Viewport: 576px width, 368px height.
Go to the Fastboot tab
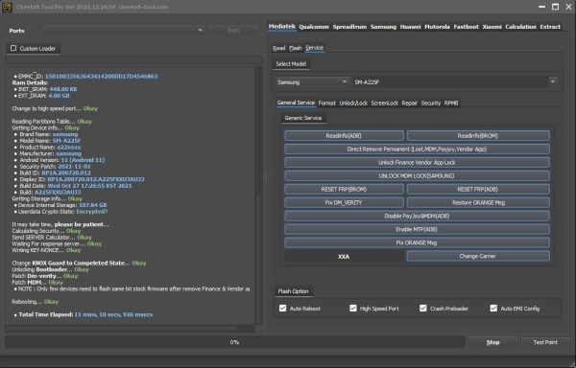pyautogui.click(x=467, y=27)
